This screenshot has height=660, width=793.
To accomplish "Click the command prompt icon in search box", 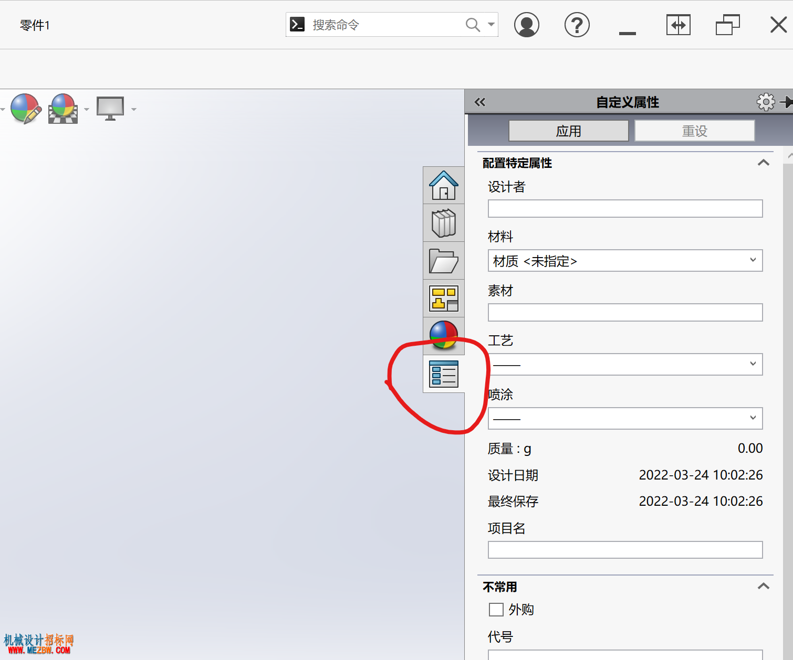I will point(297,25).
